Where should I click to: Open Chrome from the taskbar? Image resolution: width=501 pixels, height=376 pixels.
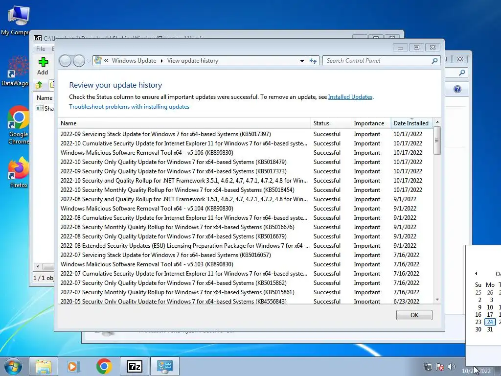[104, 366]
